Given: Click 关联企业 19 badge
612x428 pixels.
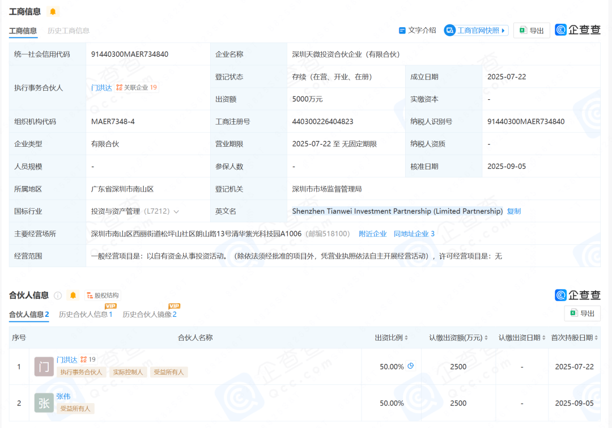Looking at the screenshot, I should [137, 87].
